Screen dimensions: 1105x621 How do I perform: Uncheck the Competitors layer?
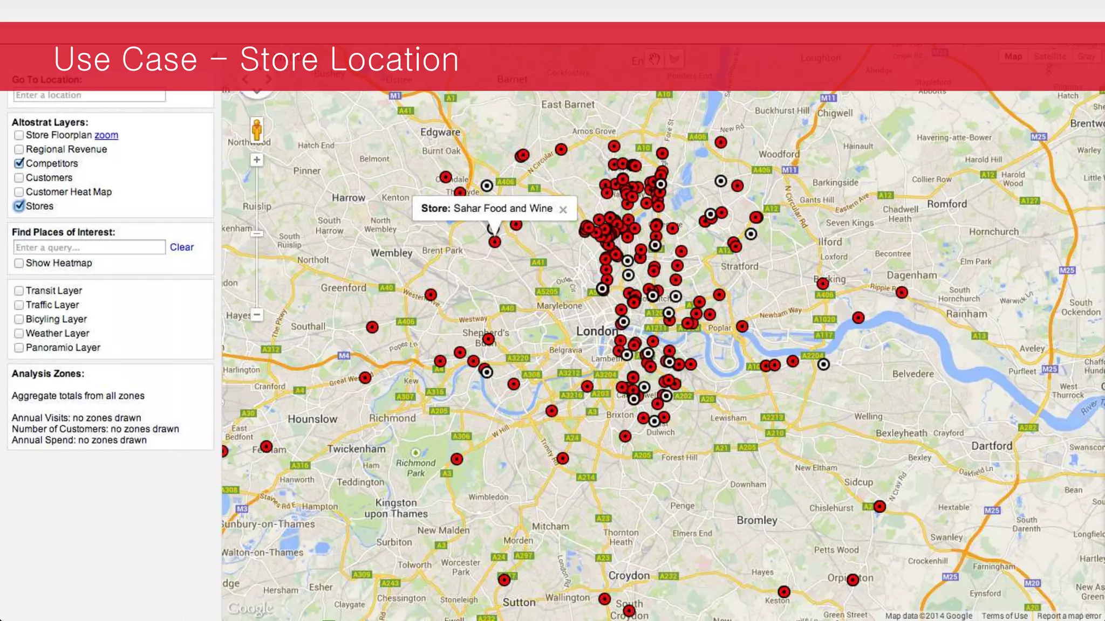click(19, 163)
